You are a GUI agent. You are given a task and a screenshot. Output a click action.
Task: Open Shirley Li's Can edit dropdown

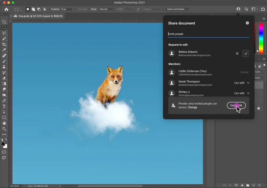[x=242, y=93]
